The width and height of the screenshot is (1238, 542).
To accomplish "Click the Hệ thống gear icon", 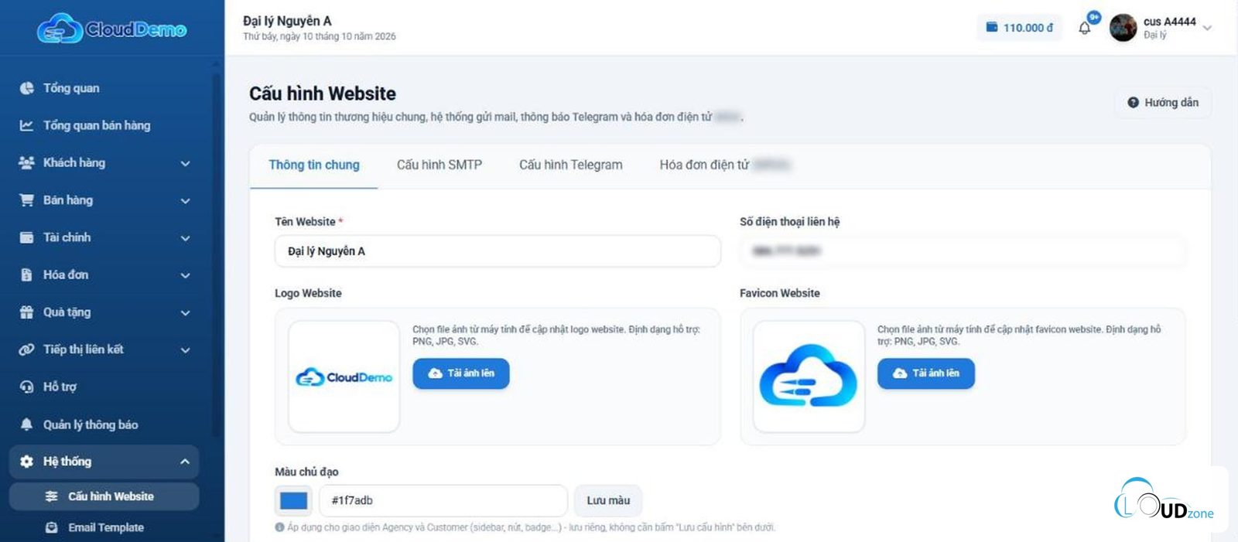I will [x=26, y=462].
